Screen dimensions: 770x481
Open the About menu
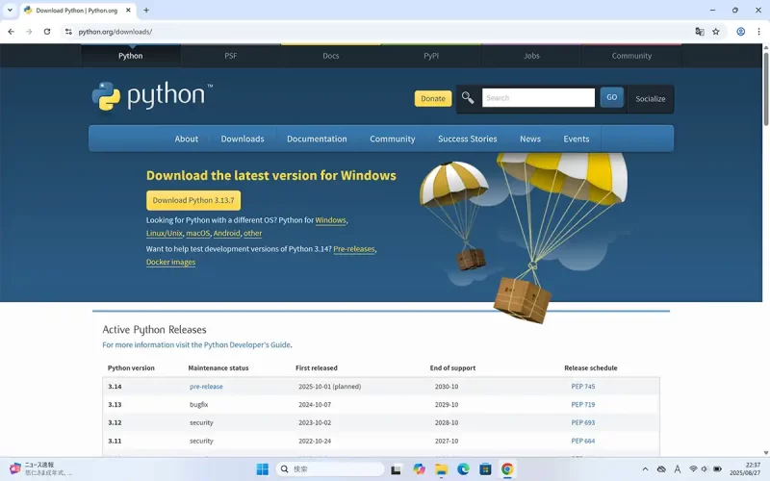click(x=187, y=139)
